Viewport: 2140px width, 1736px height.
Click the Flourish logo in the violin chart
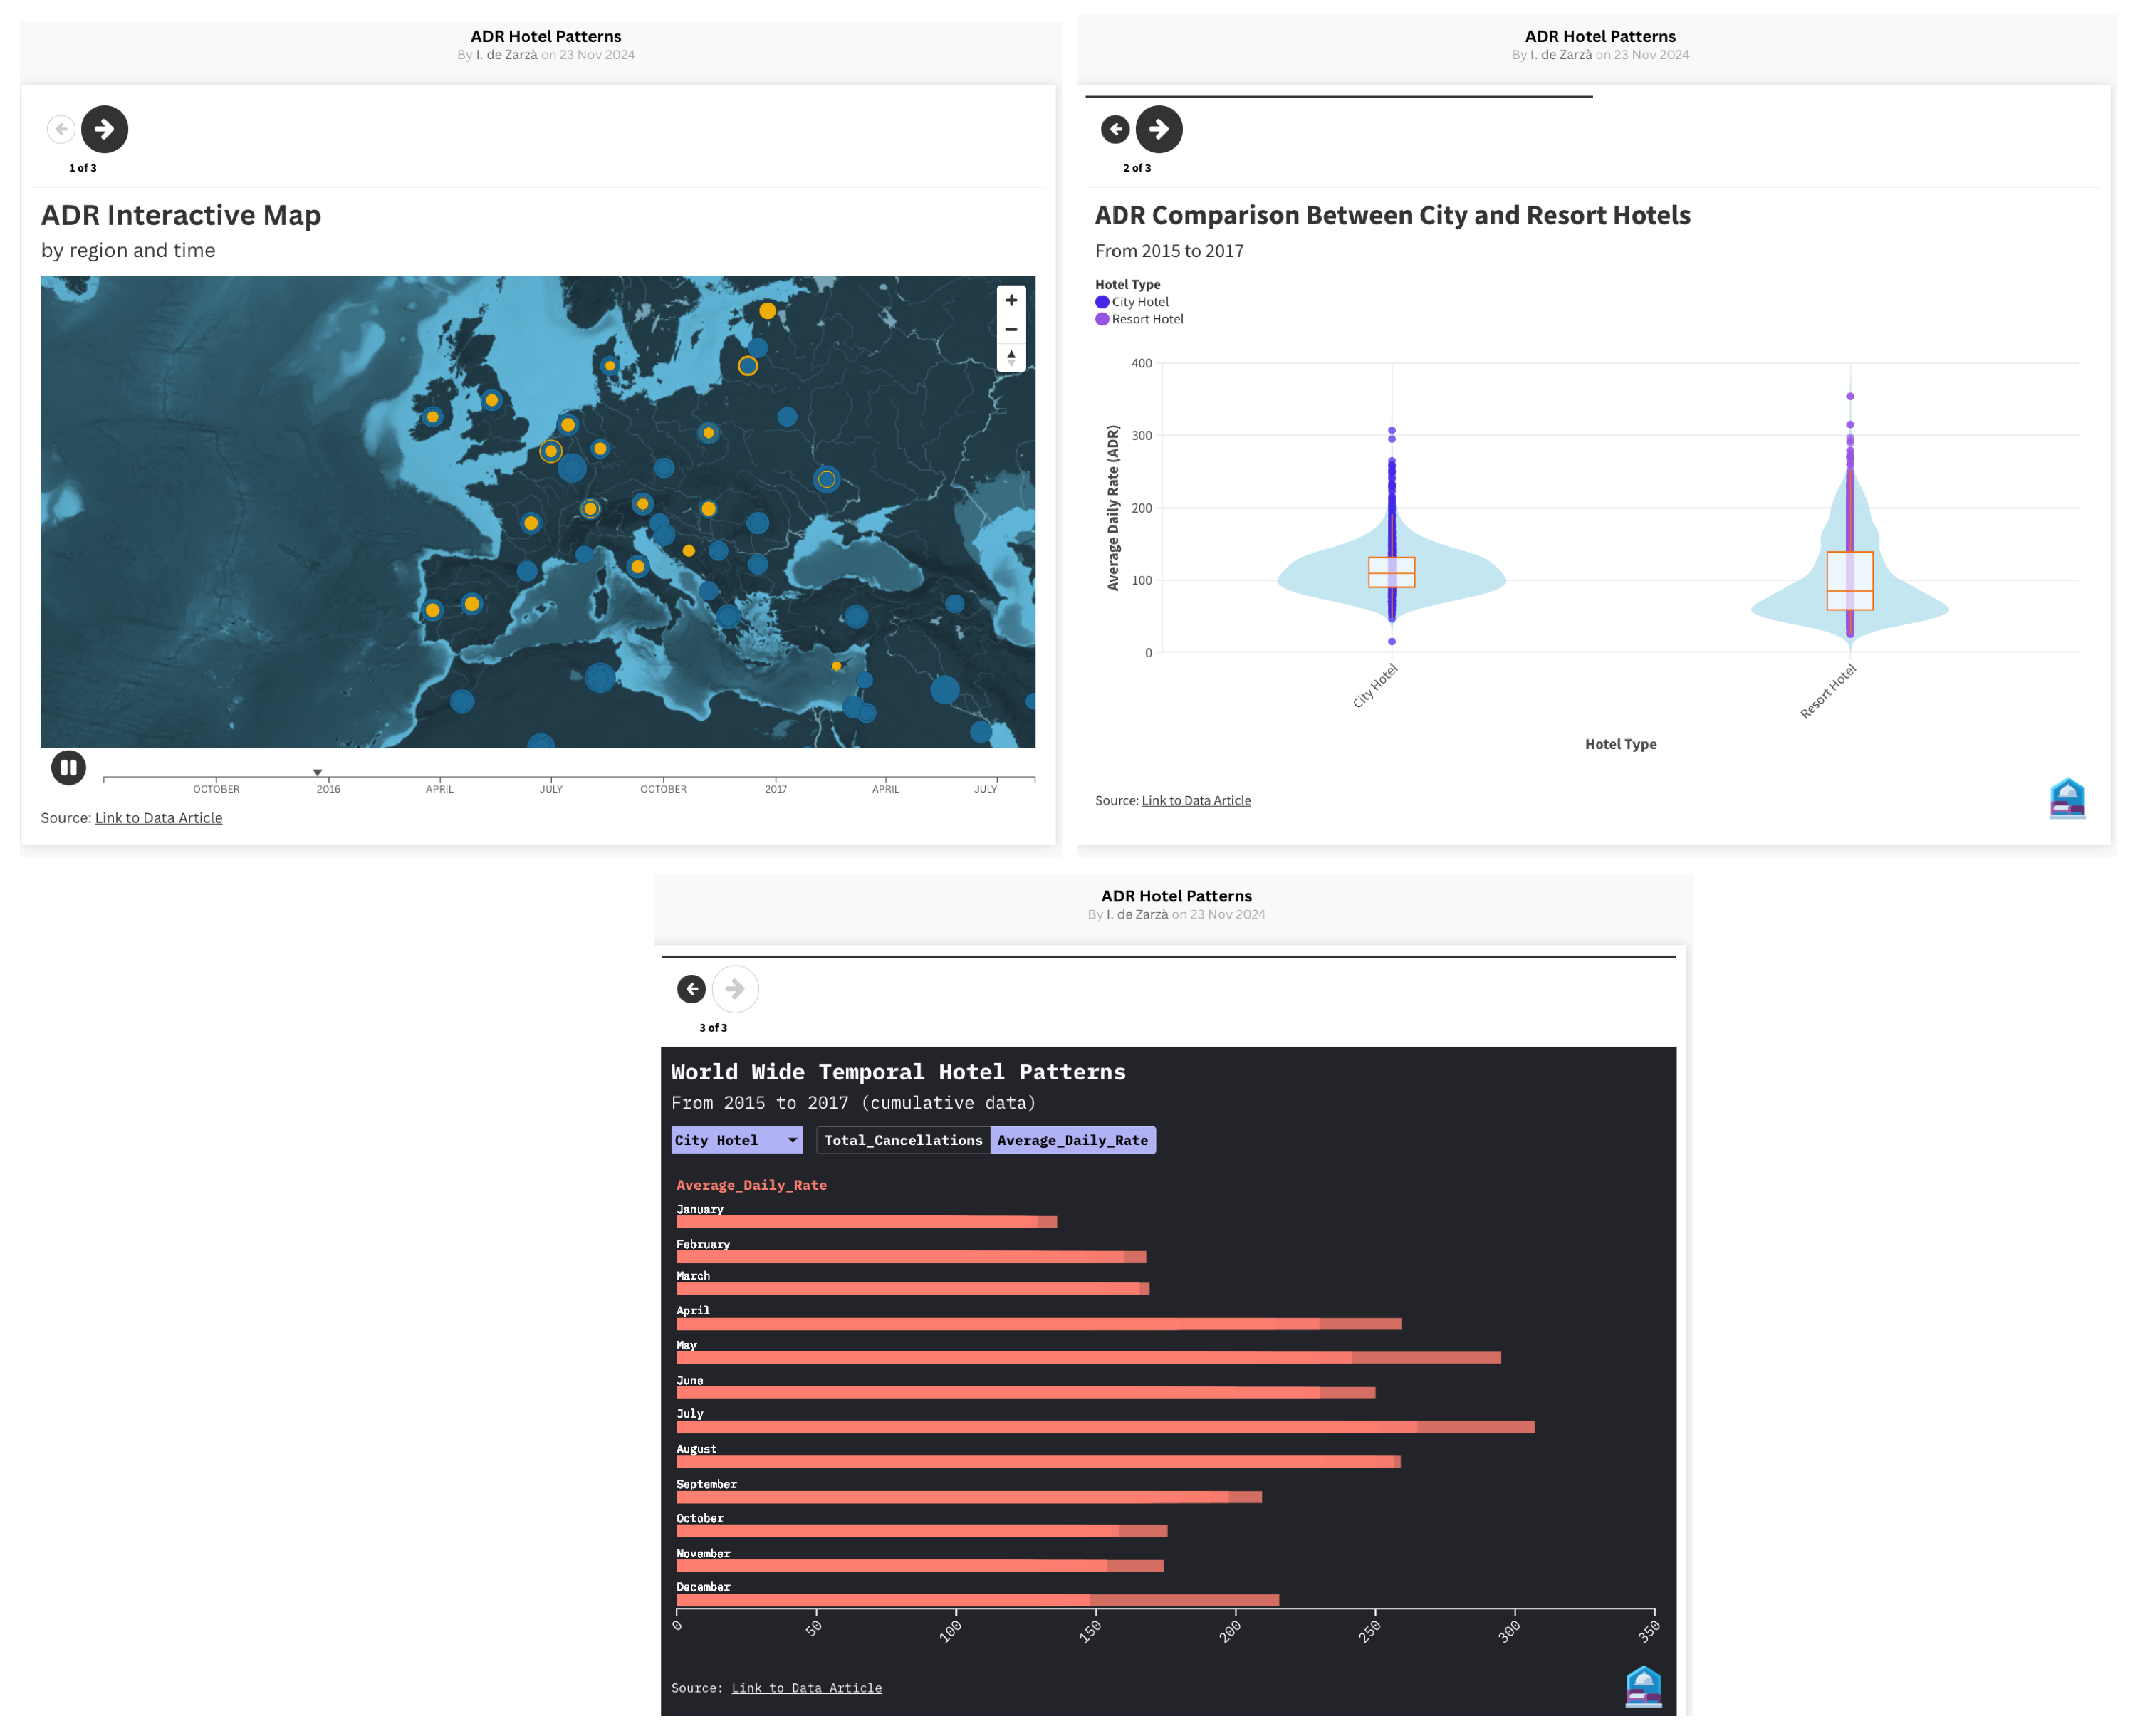click(2067, 798)
